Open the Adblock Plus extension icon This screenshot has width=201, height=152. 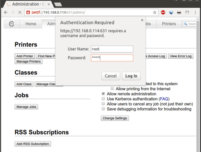coord(163,12)
